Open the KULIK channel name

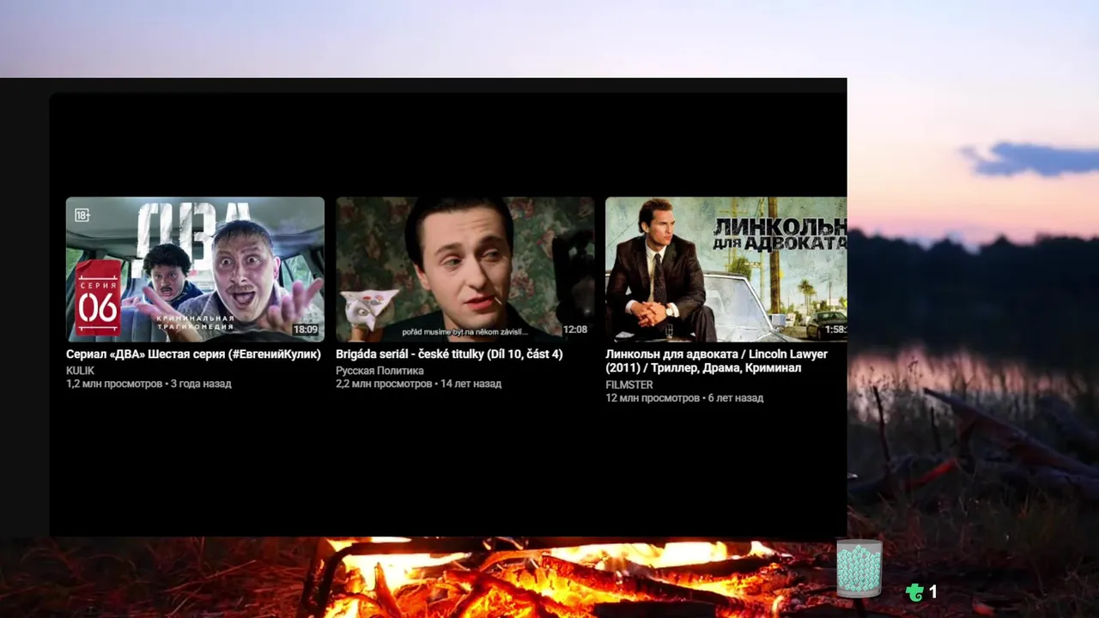click(81, 371)
